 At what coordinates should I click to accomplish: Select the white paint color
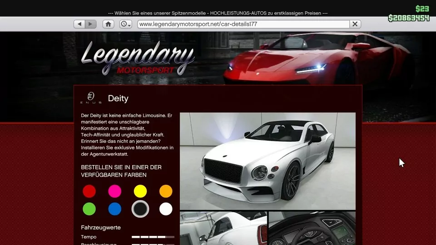pyautogui.click(x=166, y=209)
